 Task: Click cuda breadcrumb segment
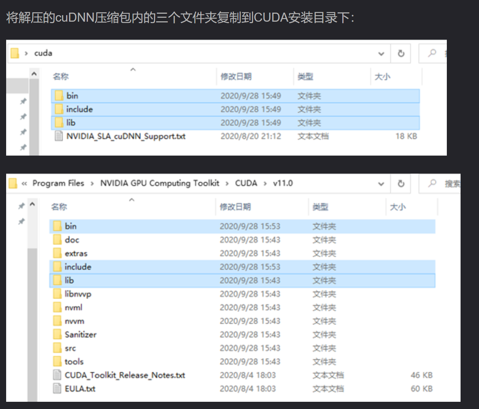43,53
